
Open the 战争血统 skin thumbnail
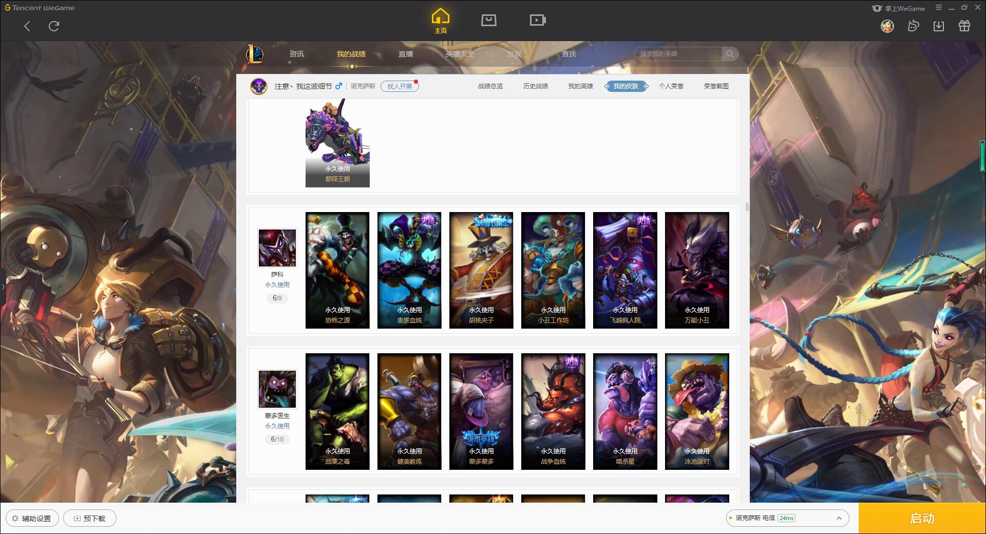coord(553,411)
